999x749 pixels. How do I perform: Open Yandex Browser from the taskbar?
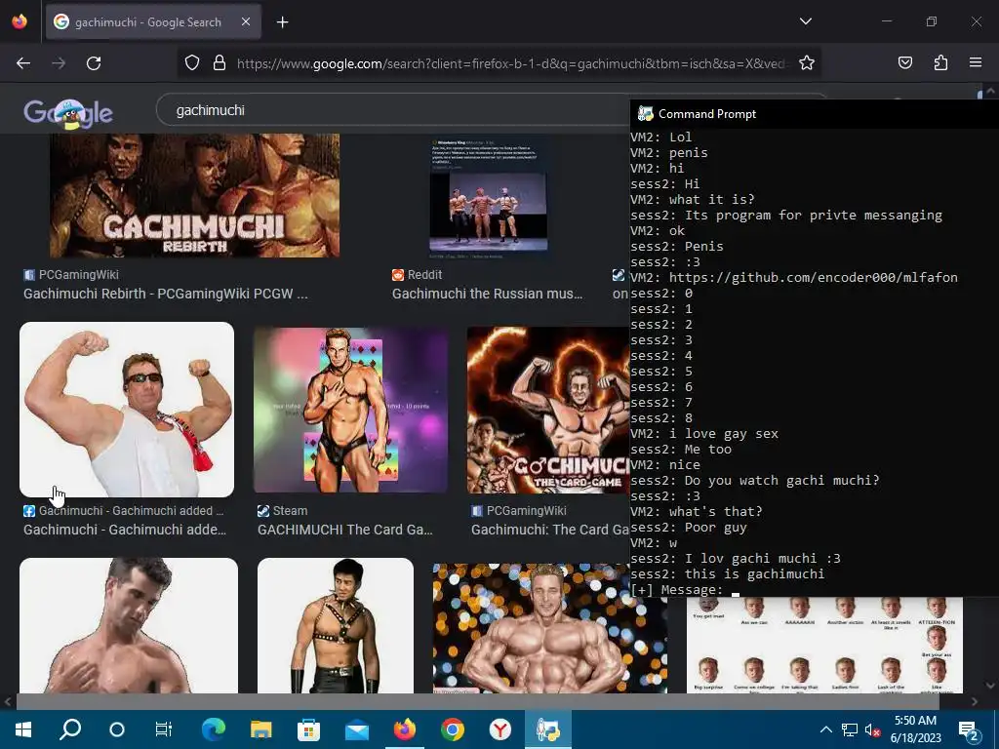click(x=500, y=729)
